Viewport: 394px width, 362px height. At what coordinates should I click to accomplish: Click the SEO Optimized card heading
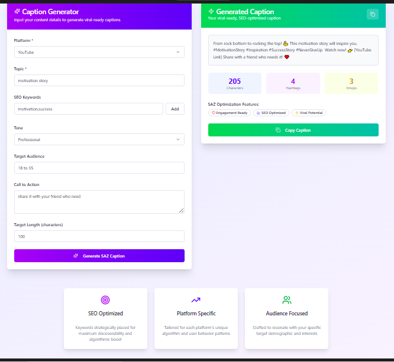(x=105, y=314)
